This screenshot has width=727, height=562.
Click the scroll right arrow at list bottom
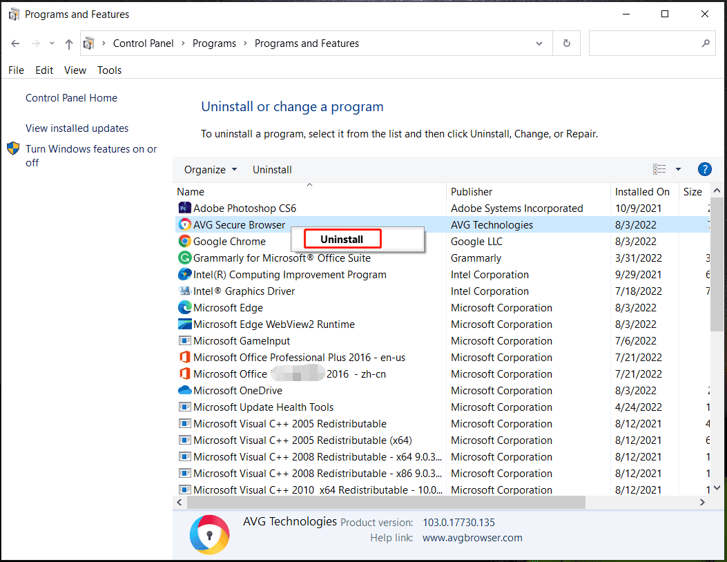coord(702,502)
